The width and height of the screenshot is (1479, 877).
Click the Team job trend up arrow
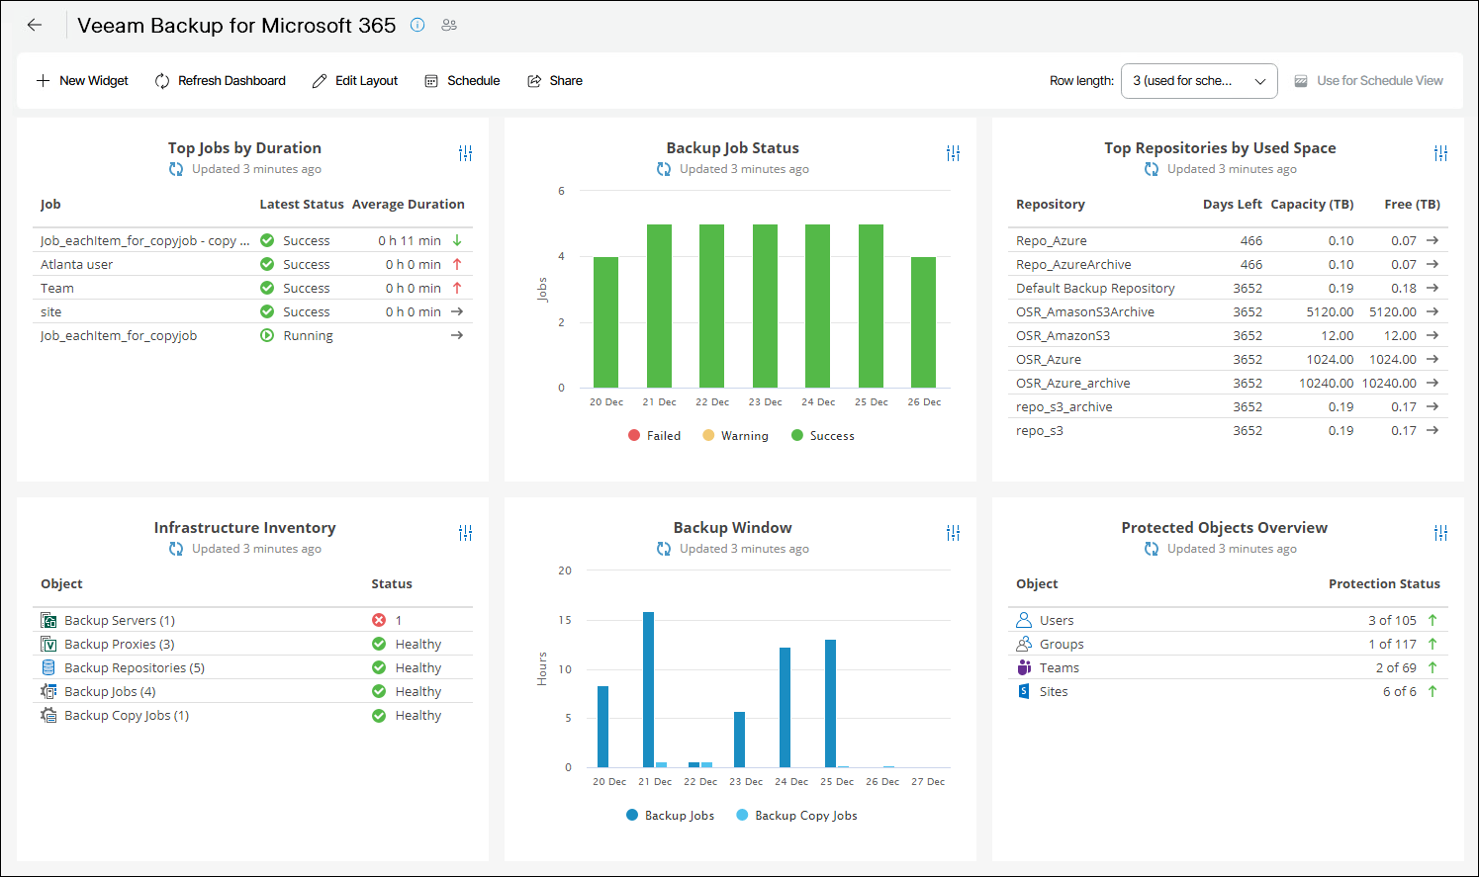[457, 288]
